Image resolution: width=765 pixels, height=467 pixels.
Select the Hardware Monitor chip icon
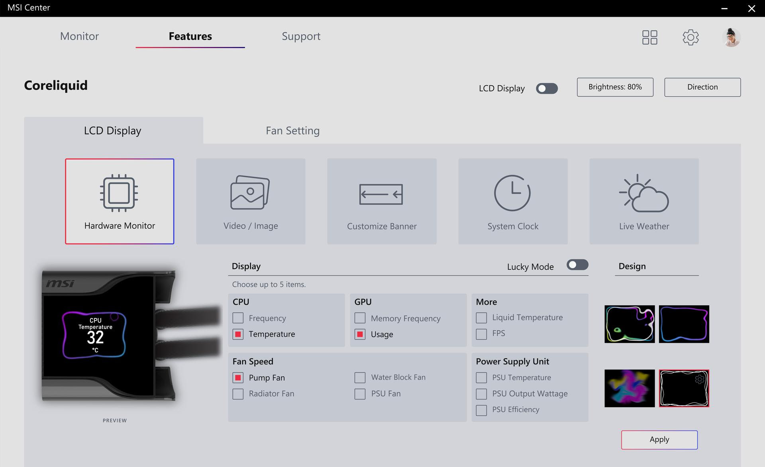coord(119,193)
